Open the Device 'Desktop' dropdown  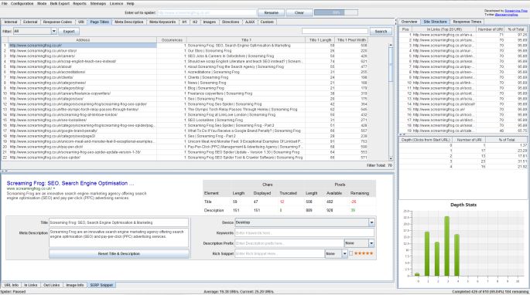point(305,222)
